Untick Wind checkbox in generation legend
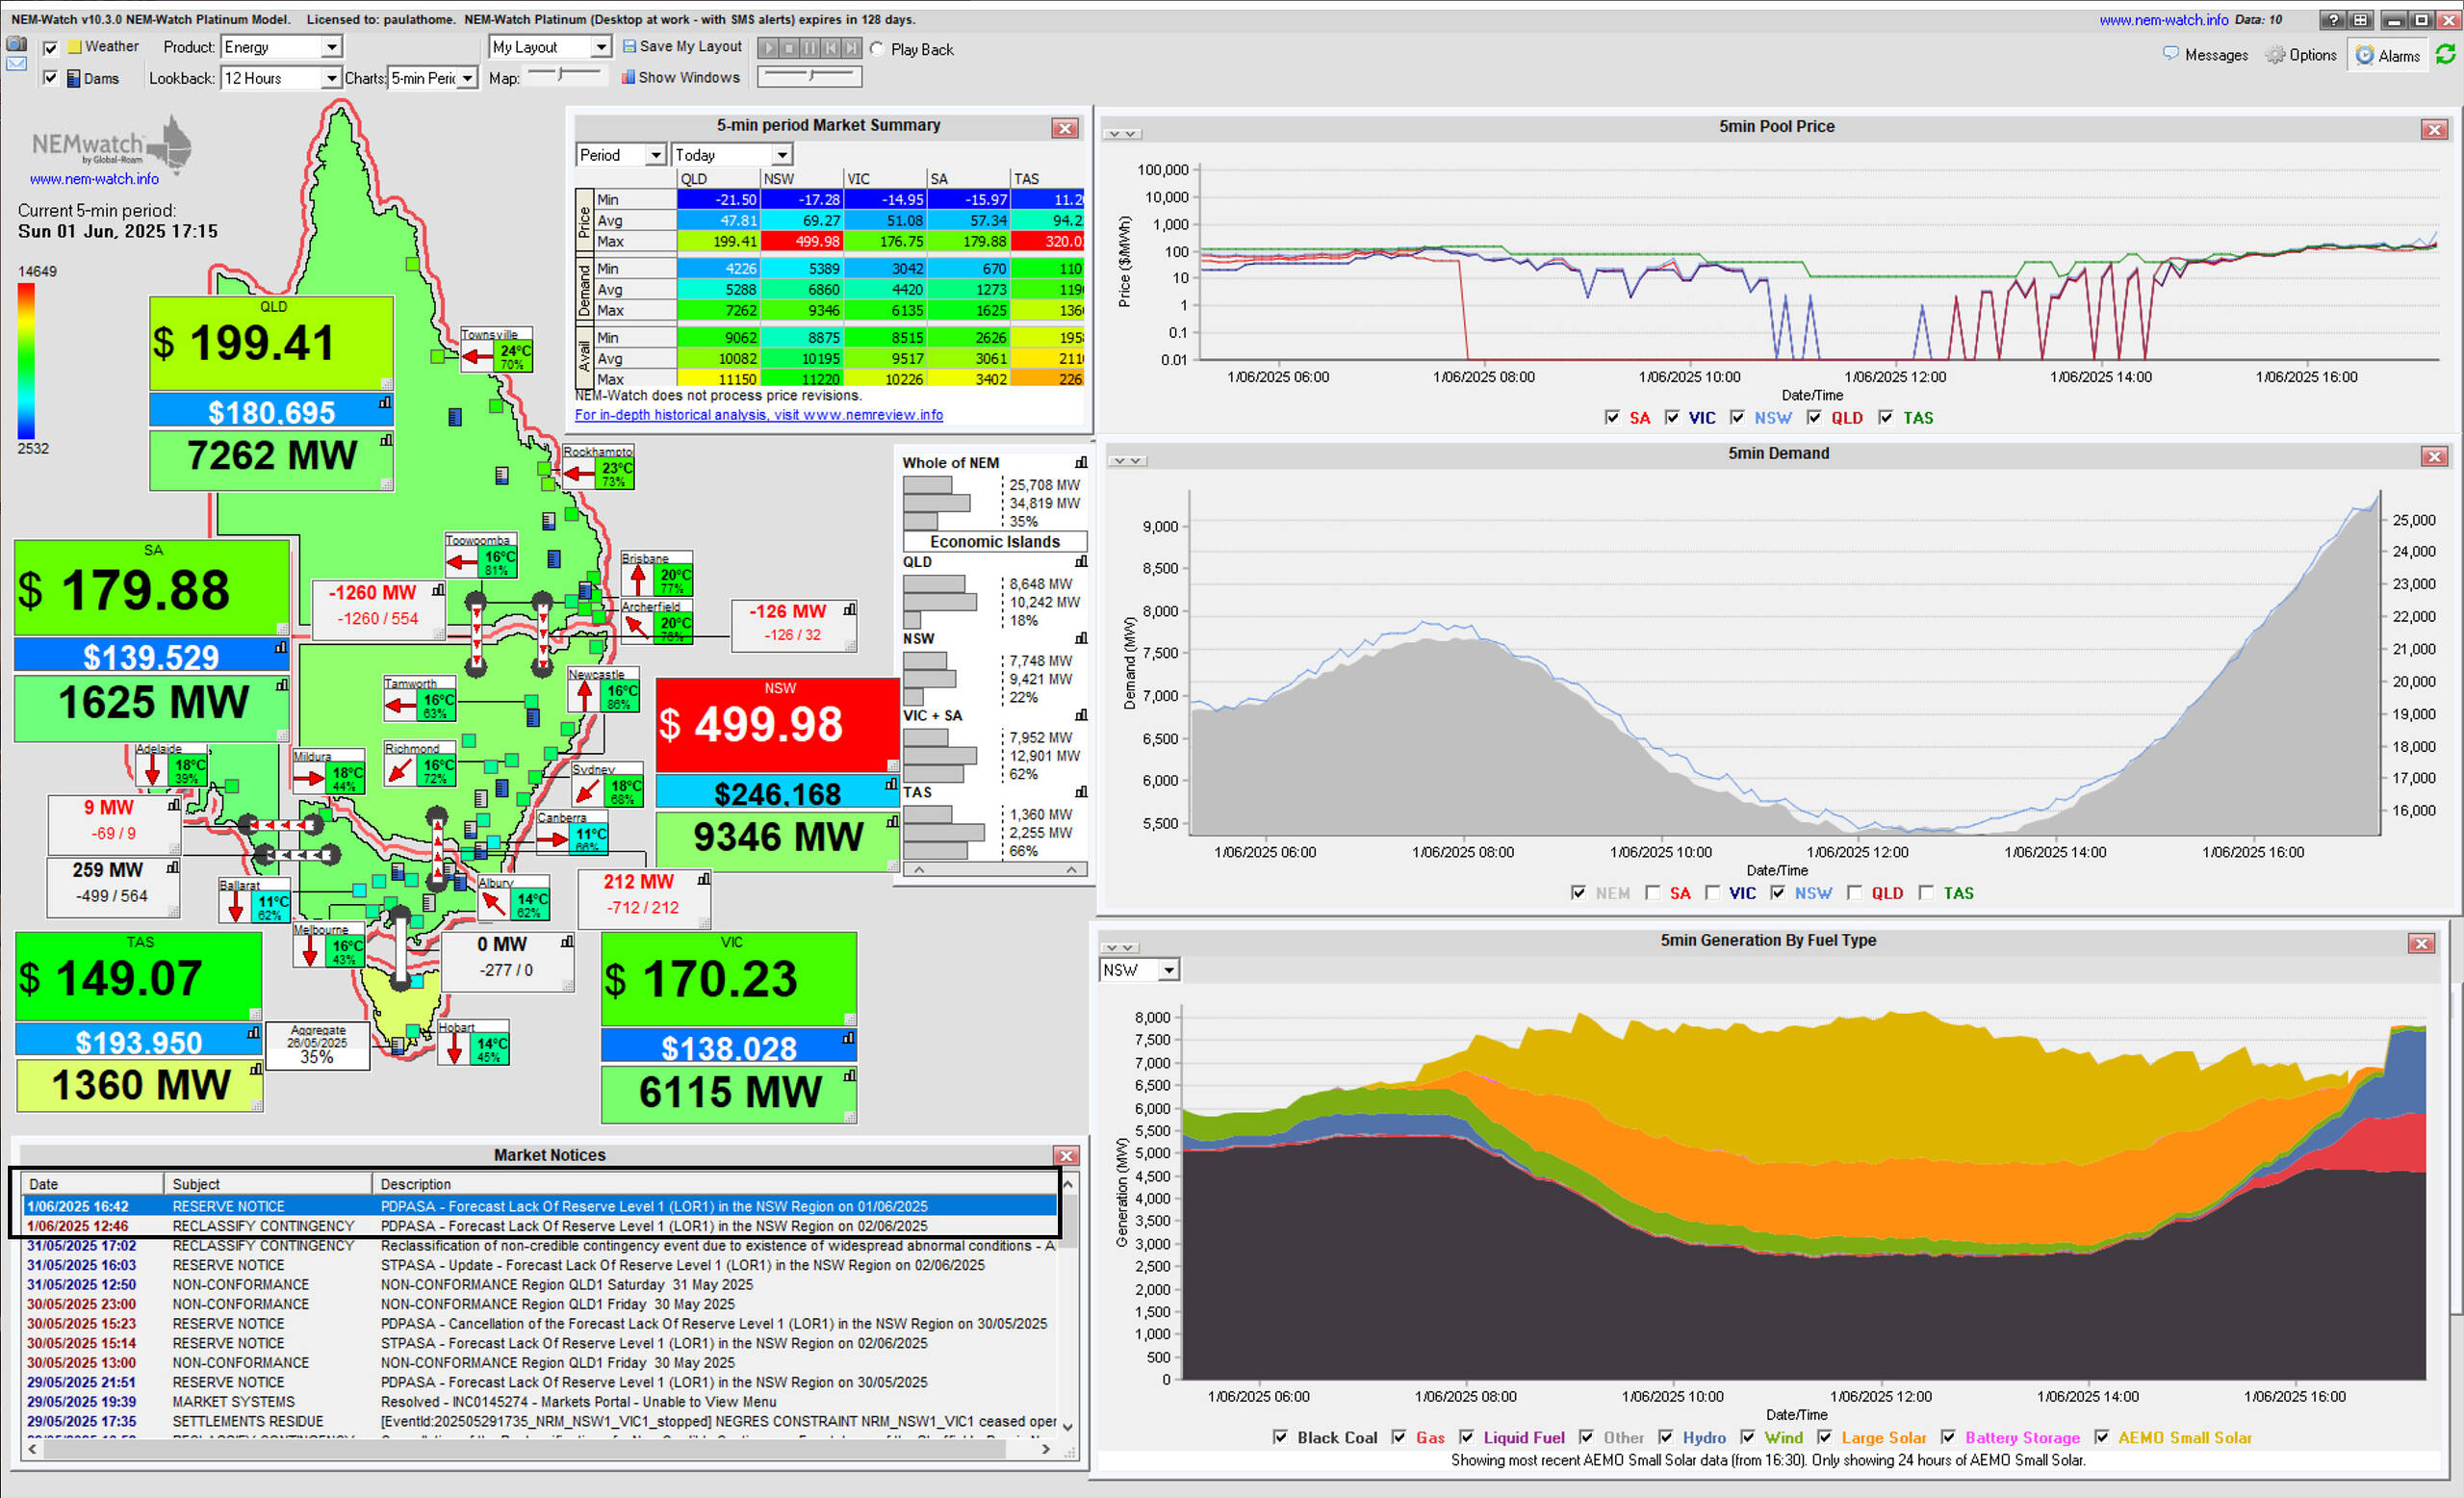 click(x=1747, y=1437)
